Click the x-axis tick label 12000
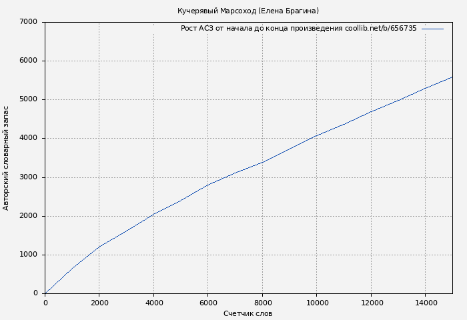467x320 pixels. (x=371, y=302)
